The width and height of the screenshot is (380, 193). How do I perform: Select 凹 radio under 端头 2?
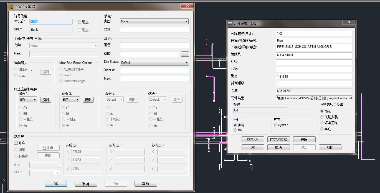point(64,113)
